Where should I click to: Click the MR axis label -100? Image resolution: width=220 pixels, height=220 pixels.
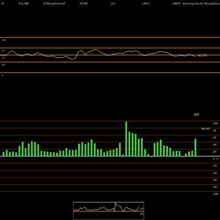[x=216, y=194]
